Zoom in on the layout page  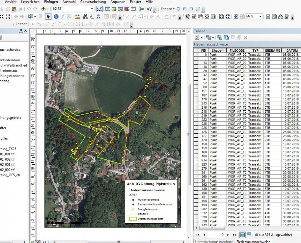188,16
